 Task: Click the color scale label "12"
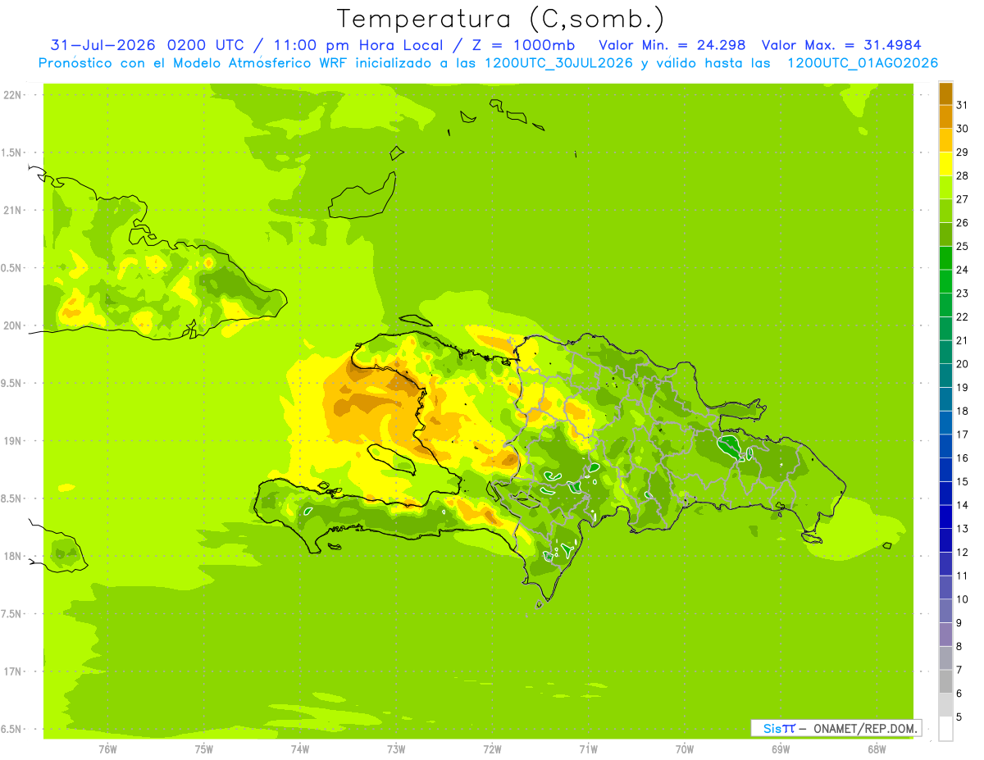(962, 553)
